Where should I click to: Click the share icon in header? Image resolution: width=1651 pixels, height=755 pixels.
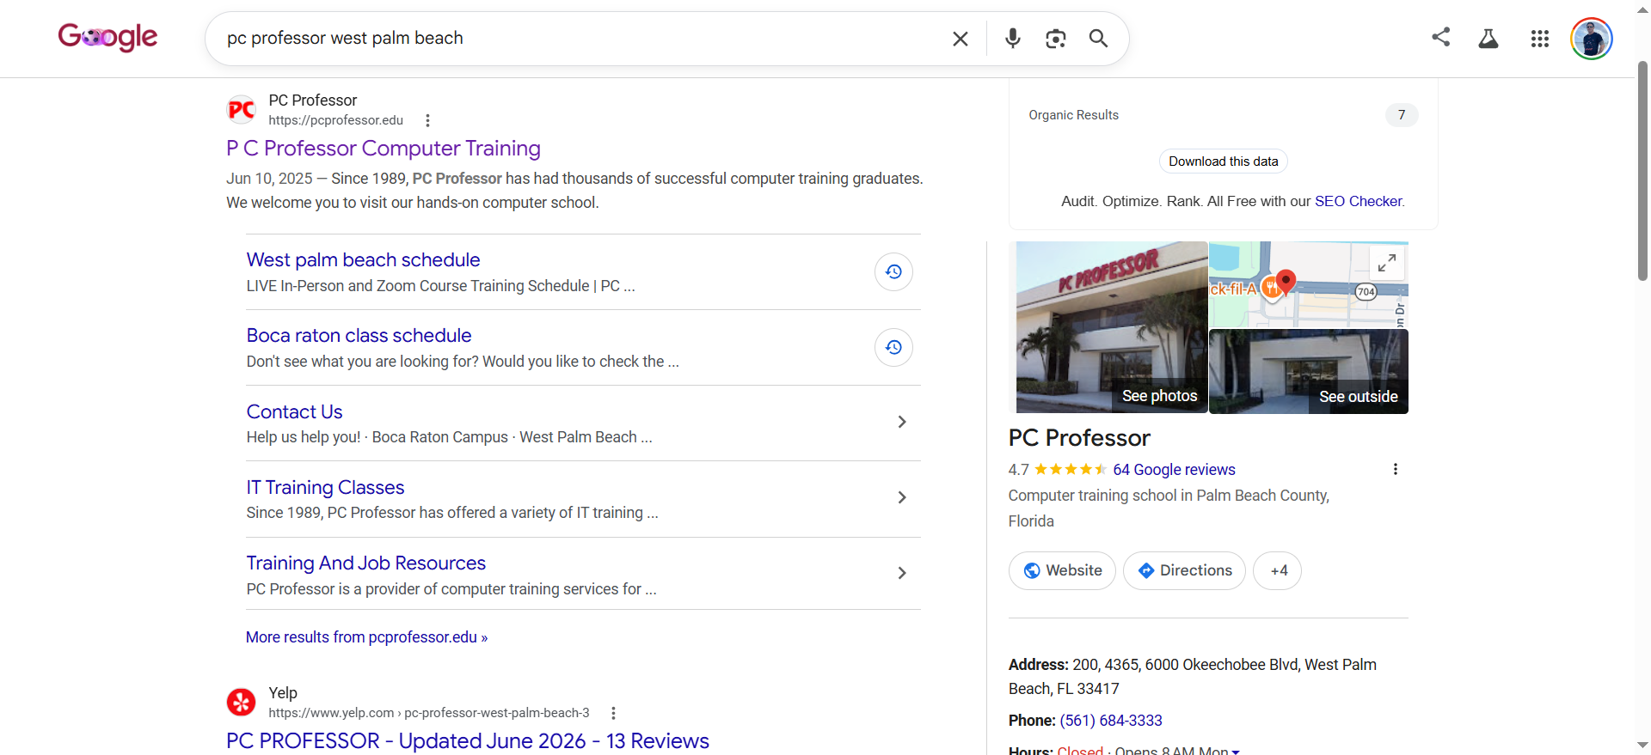[x=1441, y=37]
